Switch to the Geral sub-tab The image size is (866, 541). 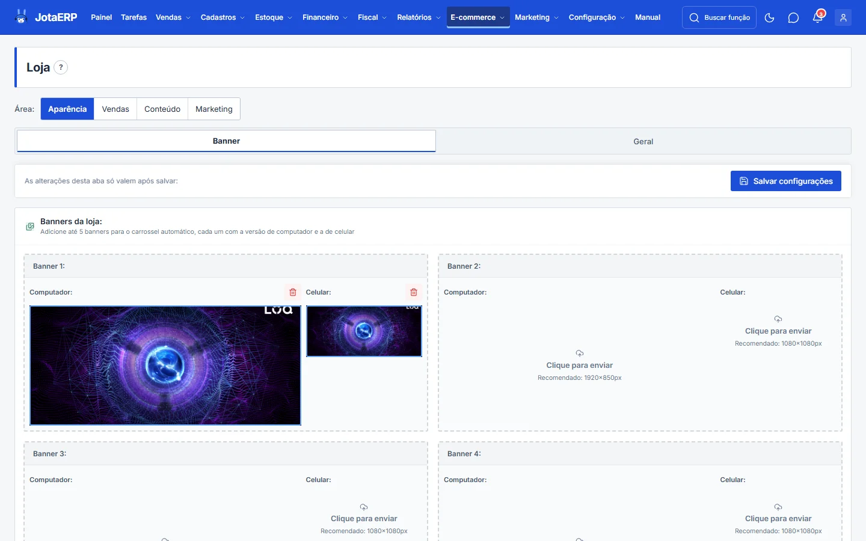click(x=643, y=141)
